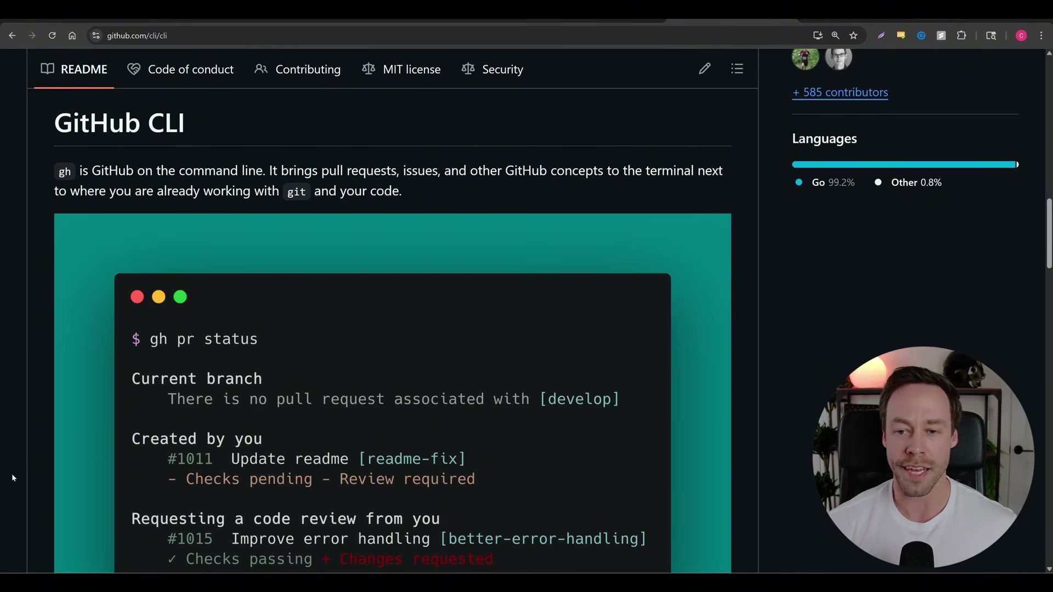Click the inline git code snippet
1053x592 pixels.
[297, 192]
